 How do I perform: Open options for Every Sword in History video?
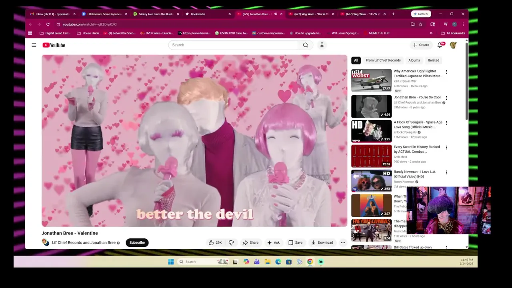point(446,148)
